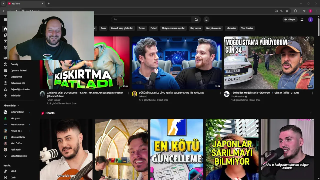This screenshot has height=180, width=320.
Task: Select the Komedi skeç gösterileri chip
Action: click(x=122, y=28)
